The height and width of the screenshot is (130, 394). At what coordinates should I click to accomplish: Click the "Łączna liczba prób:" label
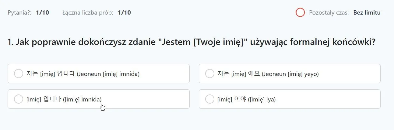[88, 13]
